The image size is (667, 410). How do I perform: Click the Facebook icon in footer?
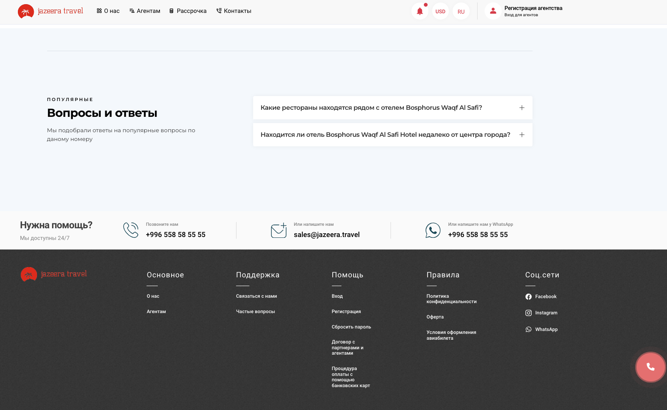pos(528,296)
